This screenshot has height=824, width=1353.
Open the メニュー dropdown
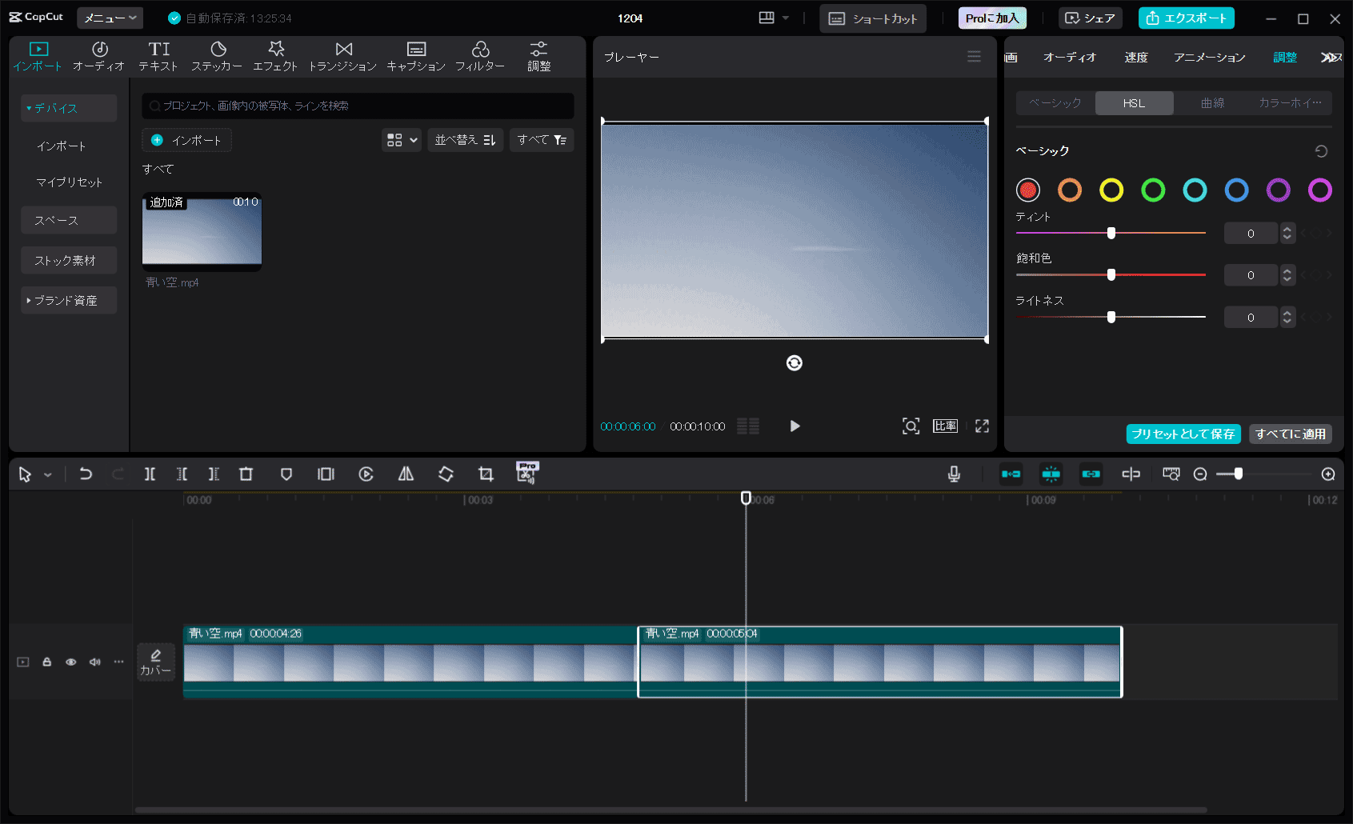(x=110, y=18)
